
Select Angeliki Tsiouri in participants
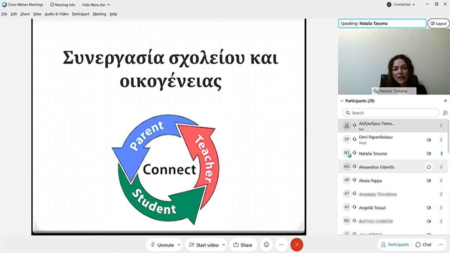pyautogui.click(x=393, y=208)
